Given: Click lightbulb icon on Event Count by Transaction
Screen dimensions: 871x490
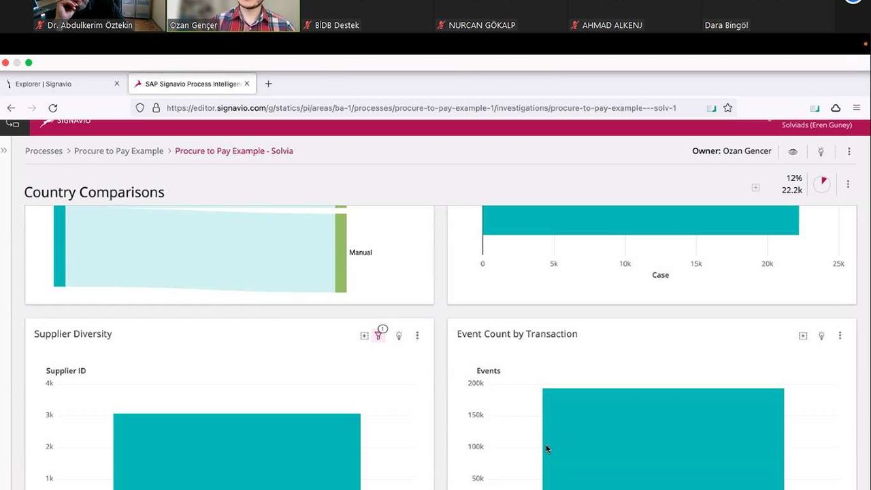Looking at the screenshot, I should pos(821,336).
